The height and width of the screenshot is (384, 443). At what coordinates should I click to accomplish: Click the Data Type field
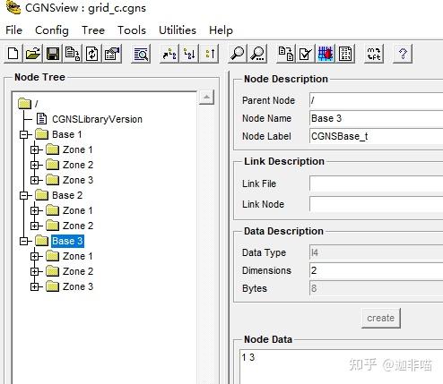(x=377, y=252)
